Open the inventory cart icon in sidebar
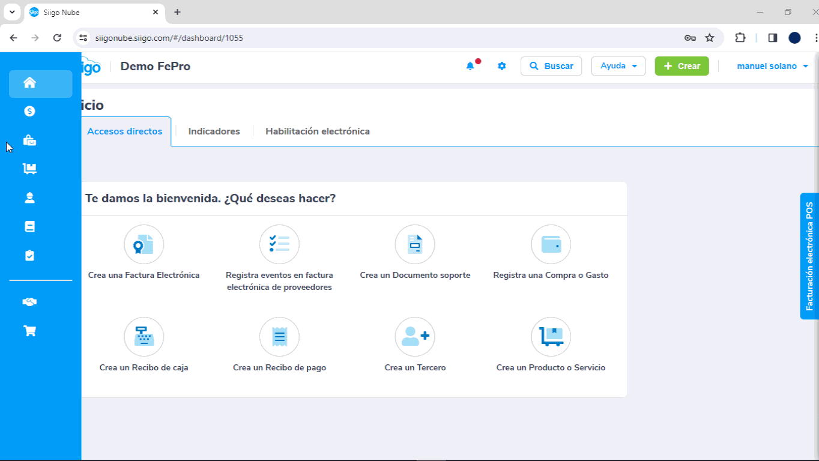 click(x=29, y=169)
